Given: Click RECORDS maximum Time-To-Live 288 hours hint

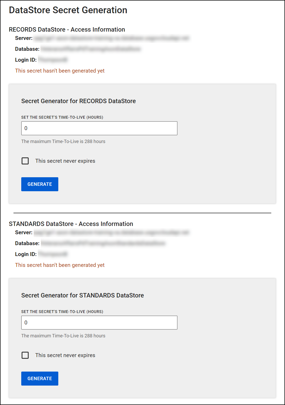Looking at the screenshot, I should click(x=63, y=141).
